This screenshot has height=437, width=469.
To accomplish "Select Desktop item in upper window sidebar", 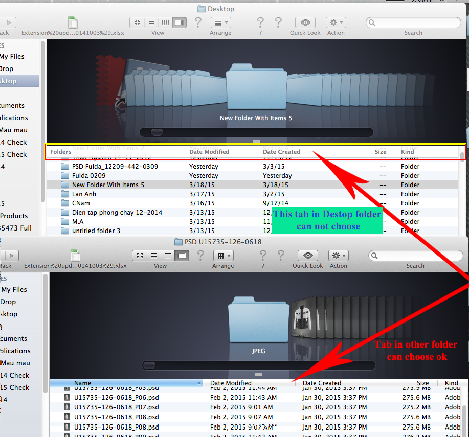I will (19, 81).
